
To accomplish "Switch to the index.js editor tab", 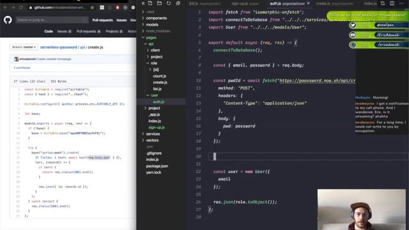I will pyautogui.click(x=371, y=3).
